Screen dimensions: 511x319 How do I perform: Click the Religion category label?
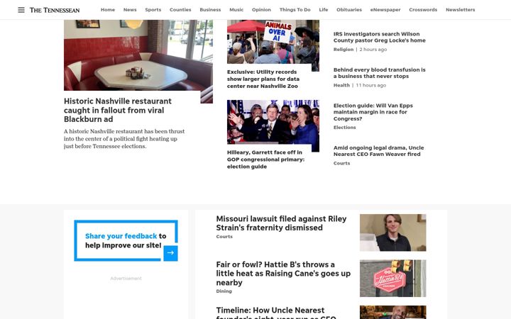[x=344, y=50]
